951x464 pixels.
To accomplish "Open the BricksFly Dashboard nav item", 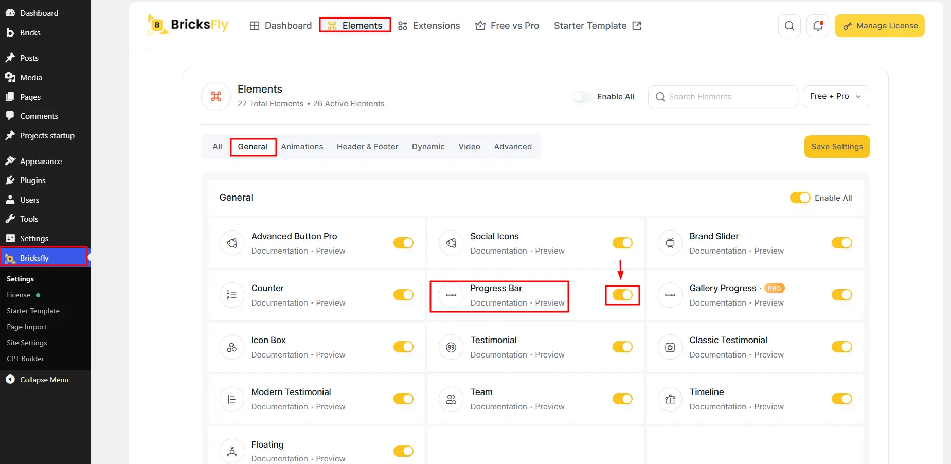I will (281, 26).
